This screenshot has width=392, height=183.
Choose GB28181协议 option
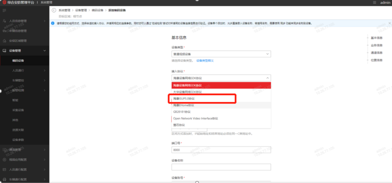tap(221, 112)
